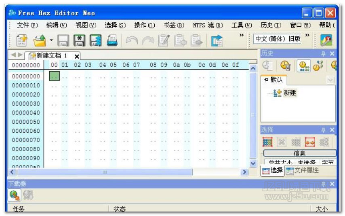
Task: Pin the 历史 panel
Action: (x=323, y=53)
